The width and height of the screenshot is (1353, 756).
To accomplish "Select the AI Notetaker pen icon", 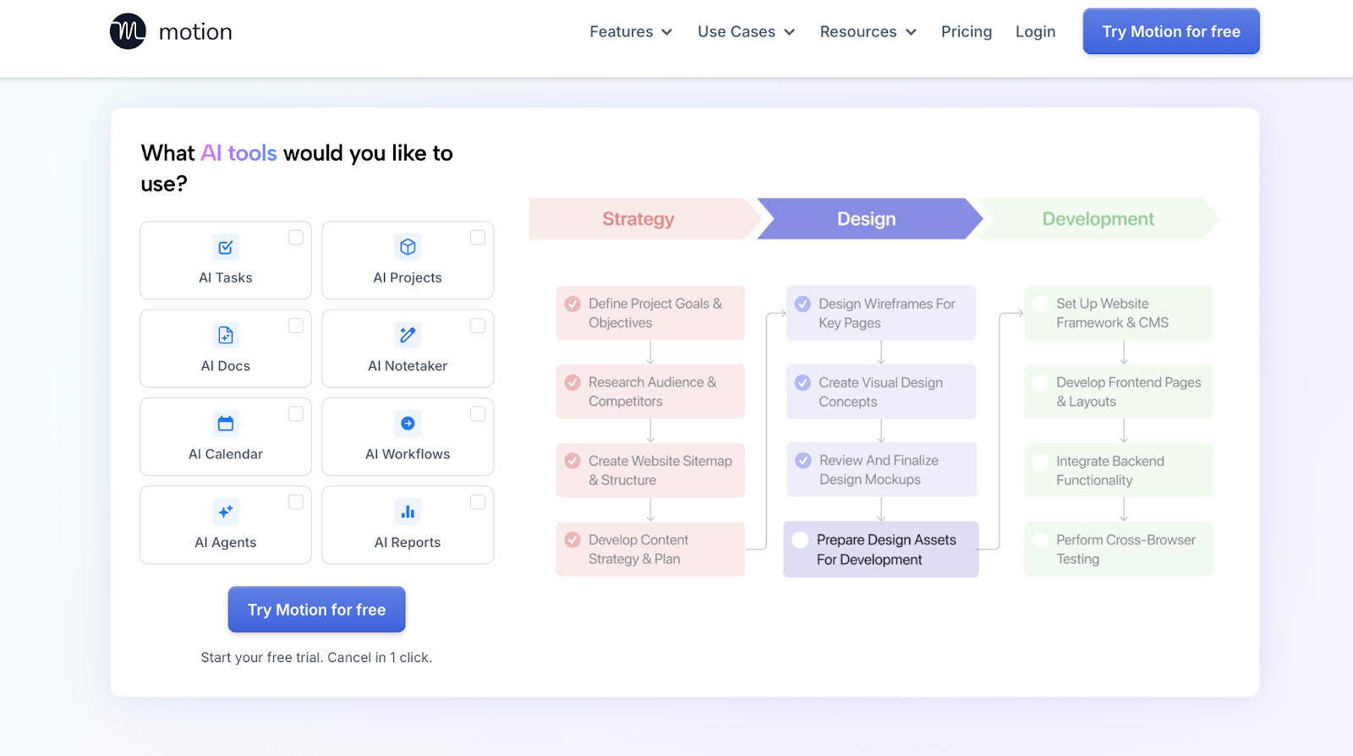I will coord(408,335).
